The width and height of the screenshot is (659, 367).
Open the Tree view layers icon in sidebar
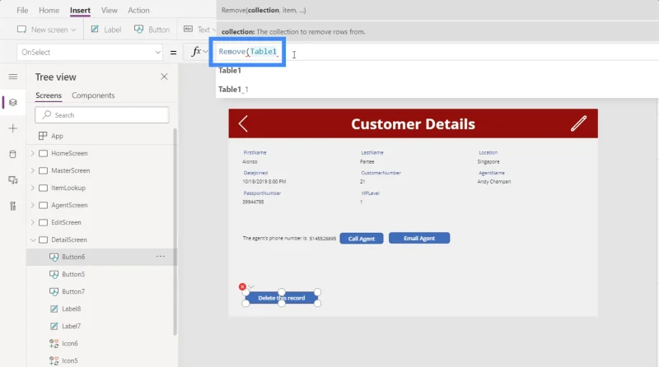[13, 103]
